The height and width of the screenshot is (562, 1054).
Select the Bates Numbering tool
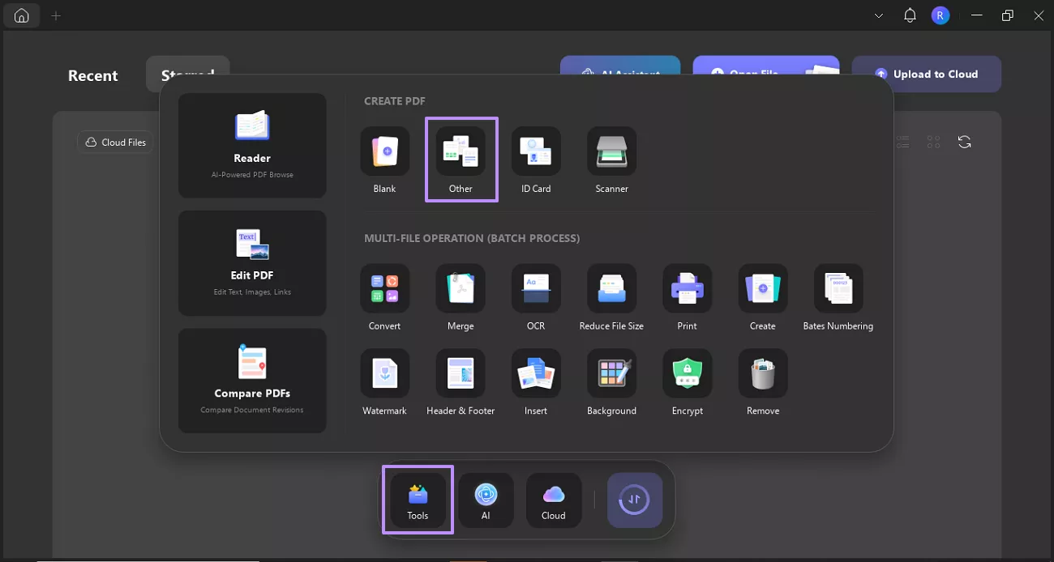(838, 298)
